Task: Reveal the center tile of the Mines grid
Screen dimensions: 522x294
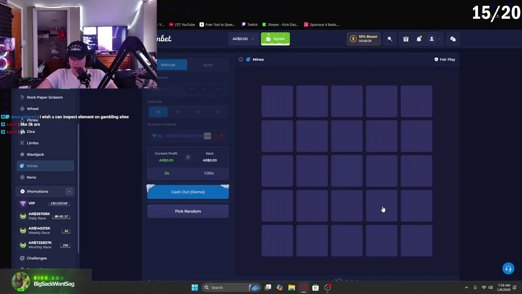Action: tap(347, 171)
